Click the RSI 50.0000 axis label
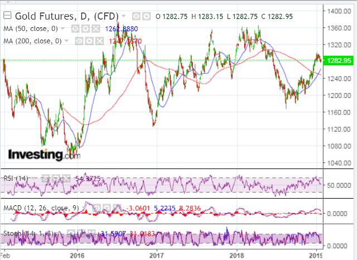357x260 pixels. (x=339, y=185)
